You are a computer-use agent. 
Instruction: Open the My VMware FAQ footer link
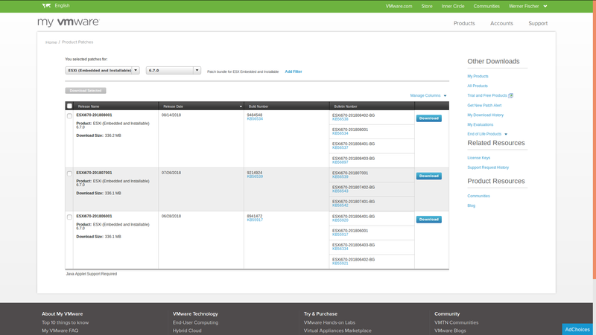[60, 331]
